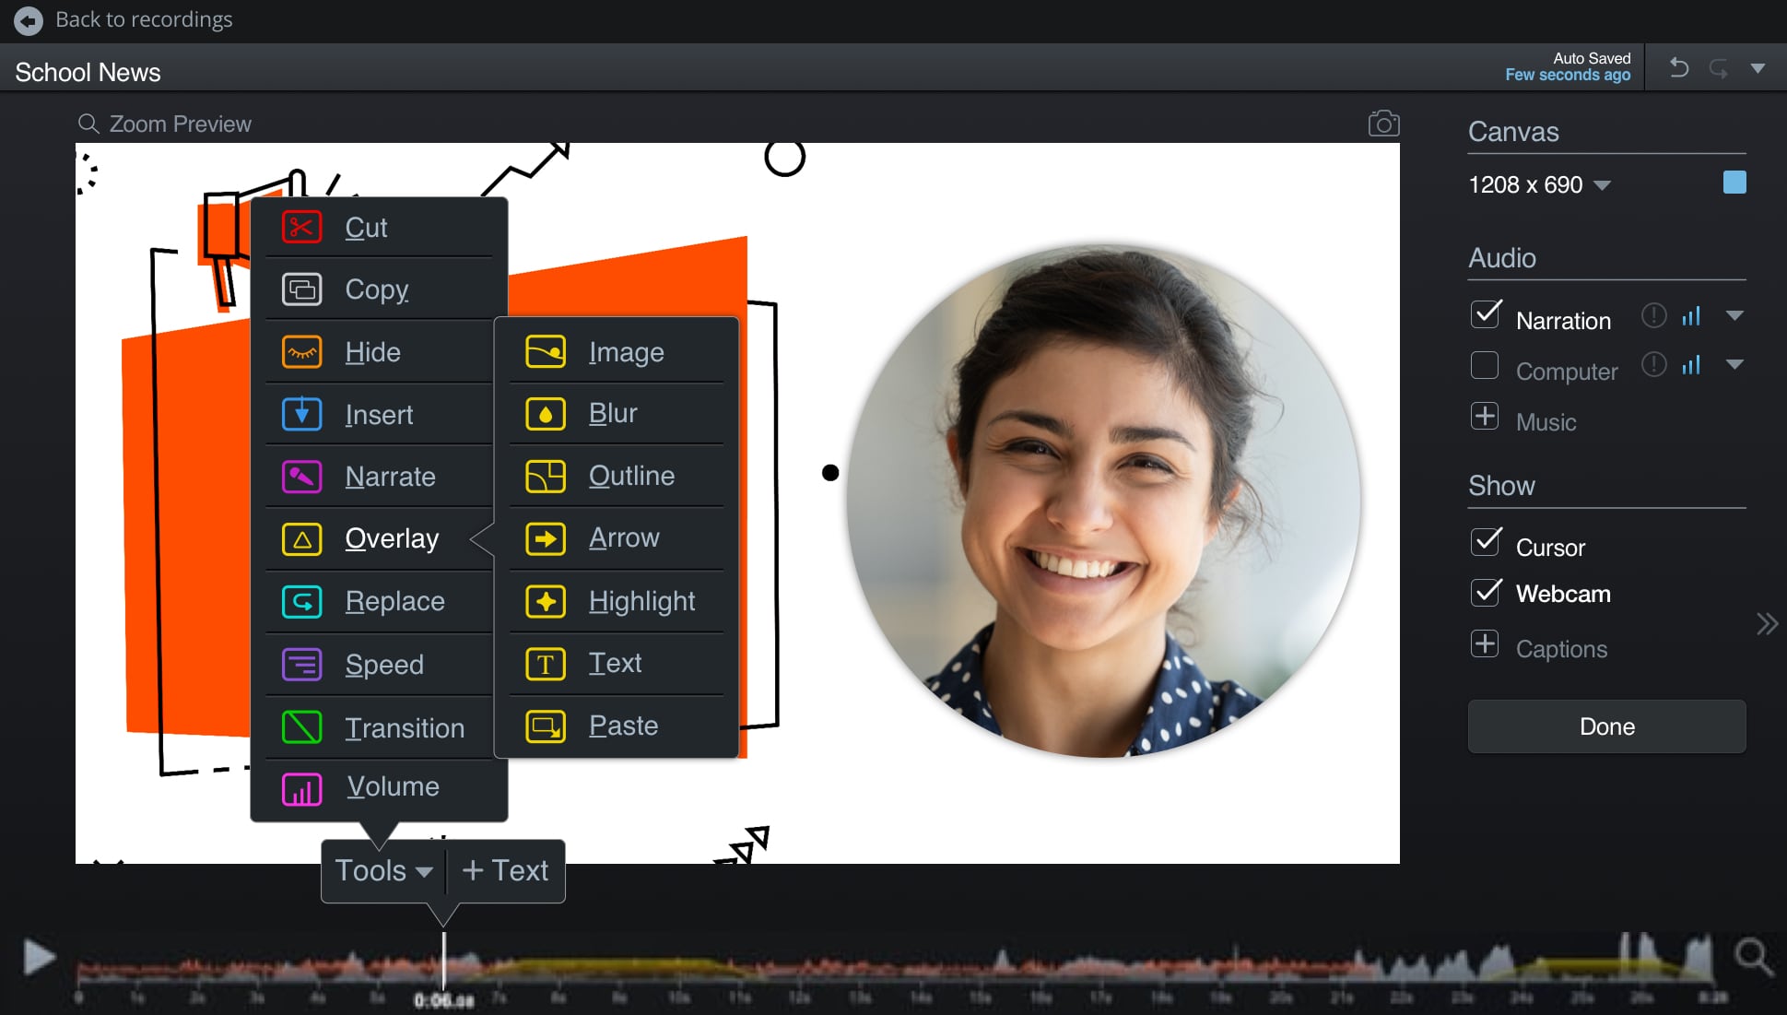Click the Highlight overlay icon
Image resolution: width=1787 pixels, height=1015 pixels.
coord(545,601)
